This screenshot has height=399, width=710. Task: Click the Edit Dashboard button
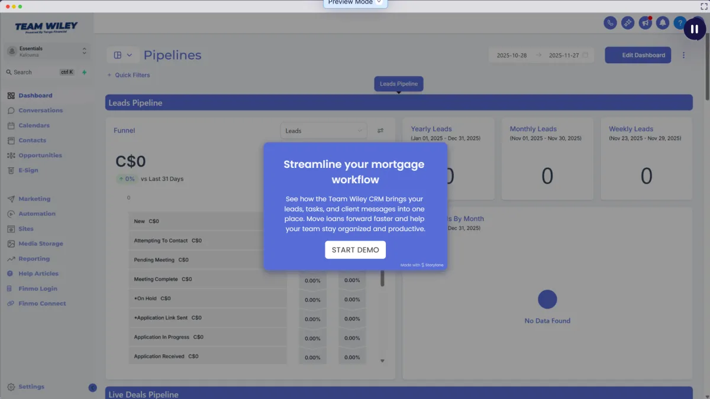(x=638, y=55)
